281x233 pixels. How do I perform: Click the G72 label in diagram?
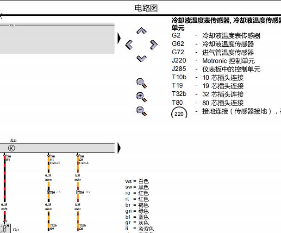16,230
